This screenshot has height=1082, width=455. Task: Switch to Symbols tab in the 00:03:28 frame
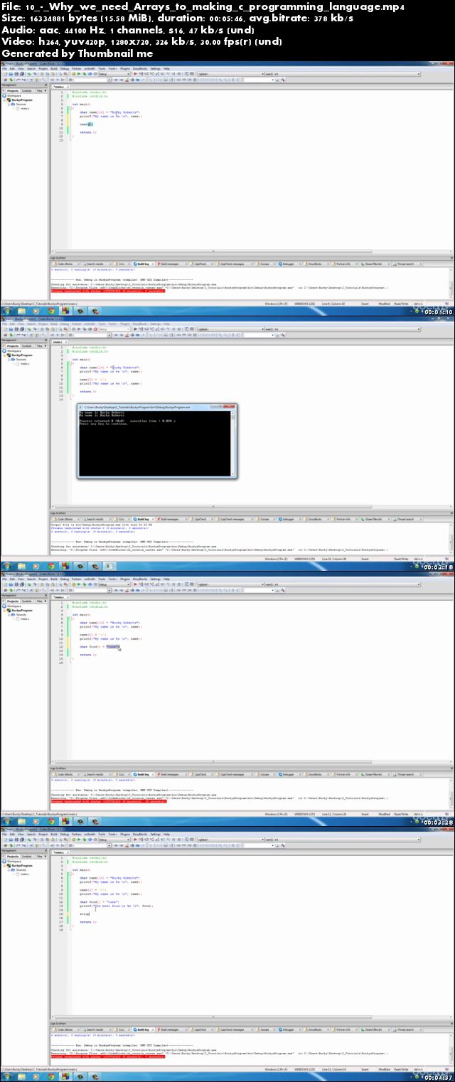pos(27,600)
